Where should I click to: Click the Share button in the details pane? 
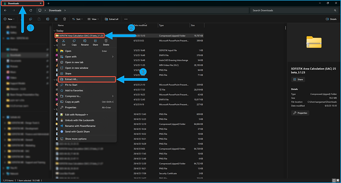[298, 79]
